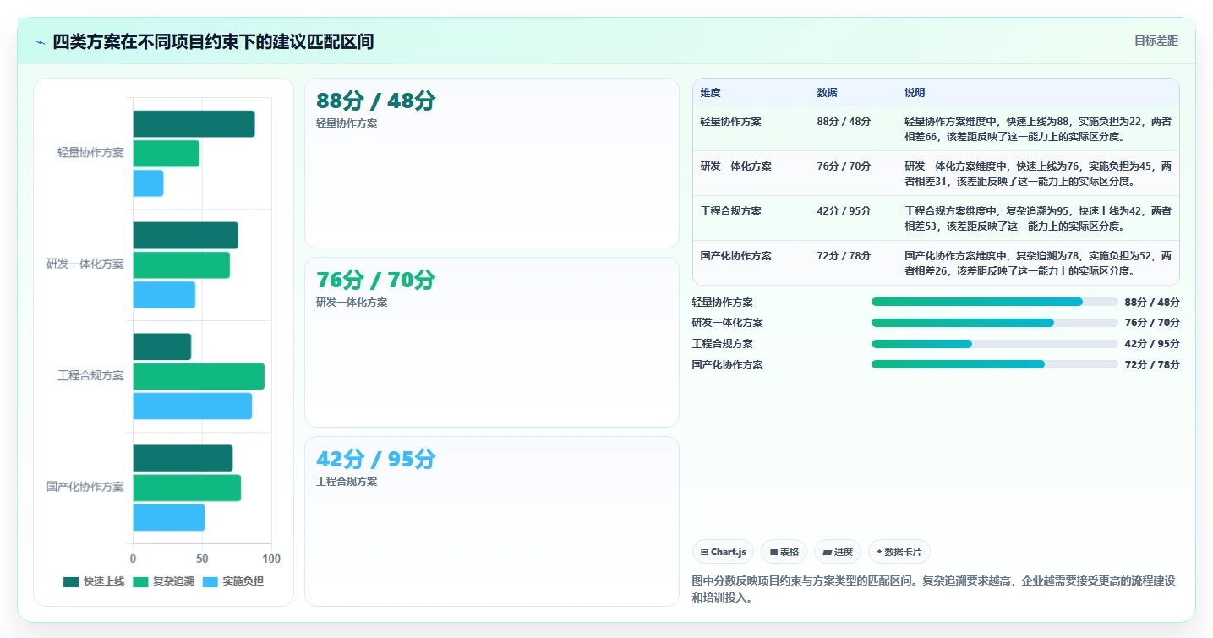The height and width of the screenshot is (638, 1213).
Task: Click 国产化协作方案 light green 复杂追溯 bar
Action: point(187,488)
